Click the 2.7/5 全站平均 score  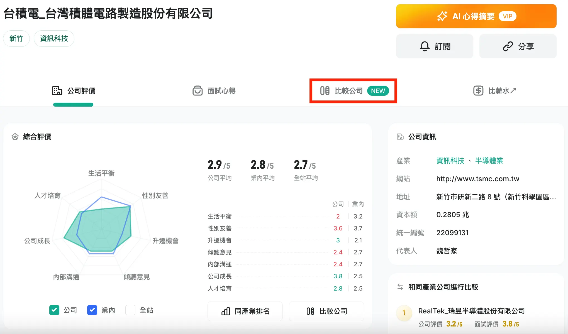[x=306, y=170]
